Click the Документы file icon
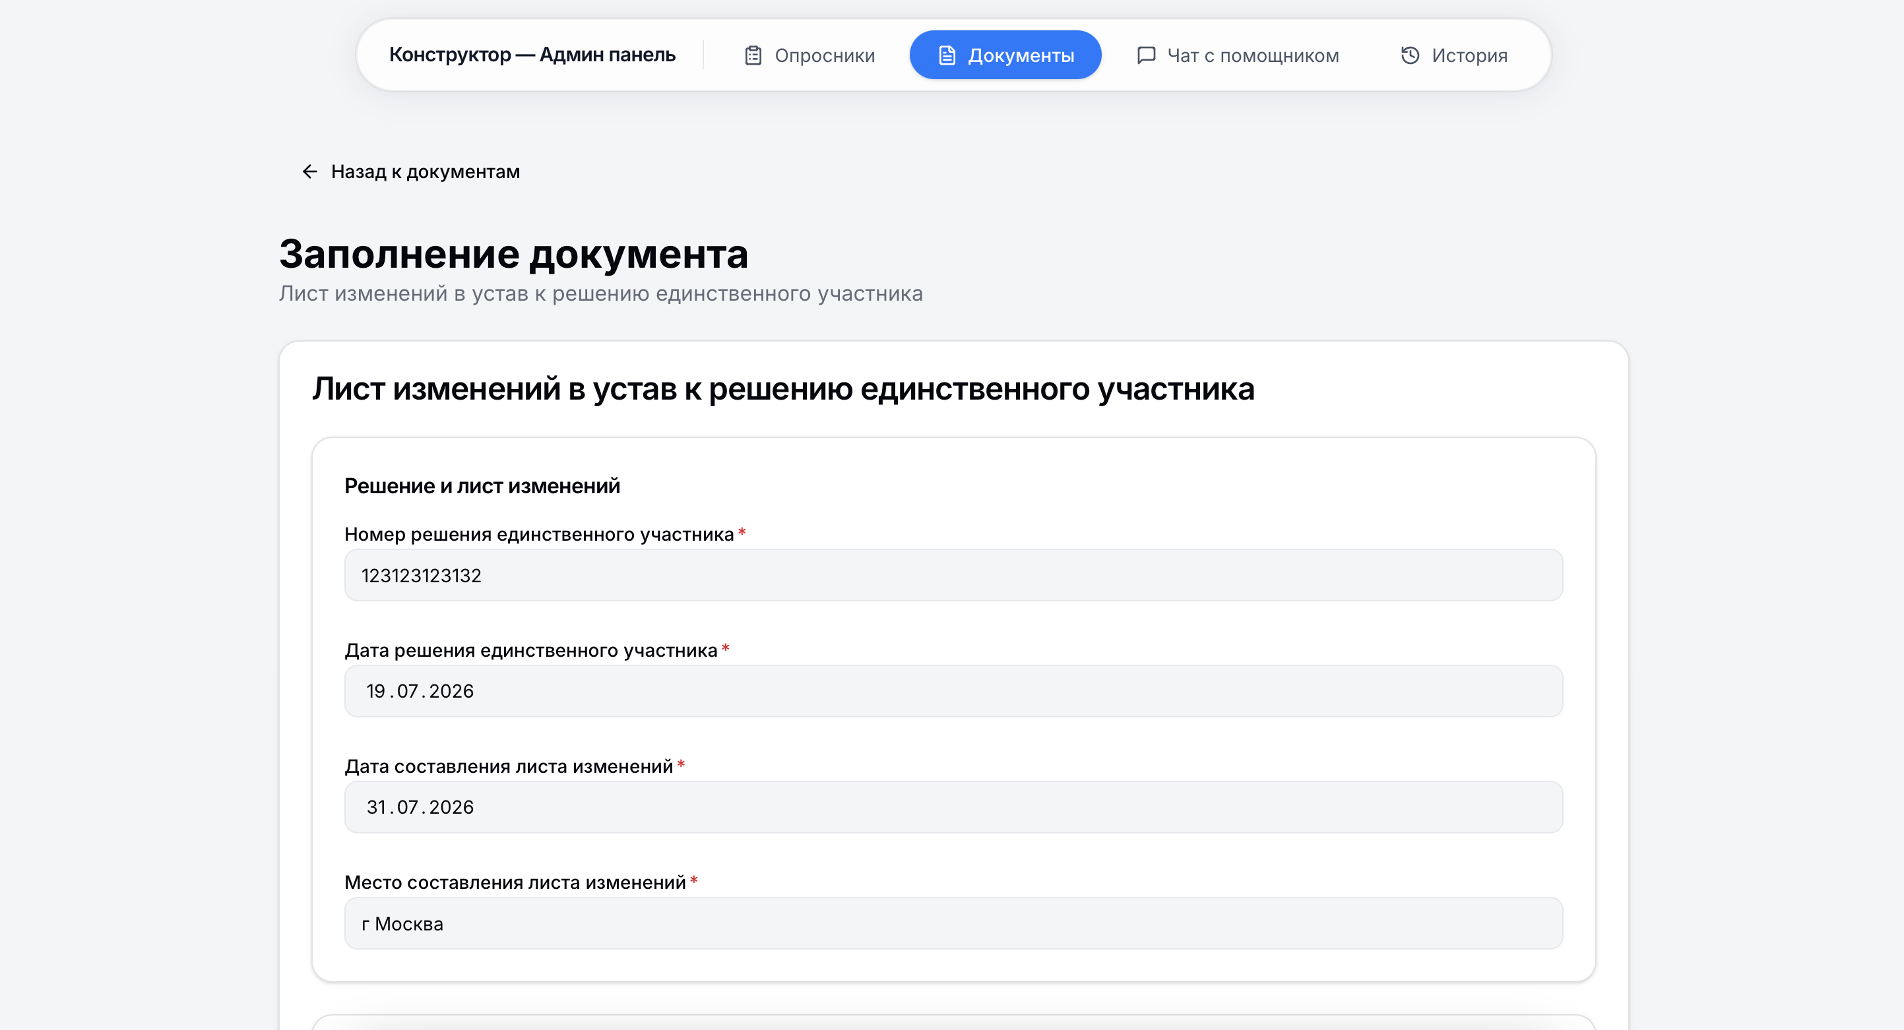This screenshot has height=1030, width=1904. click(x=947, y=55)
